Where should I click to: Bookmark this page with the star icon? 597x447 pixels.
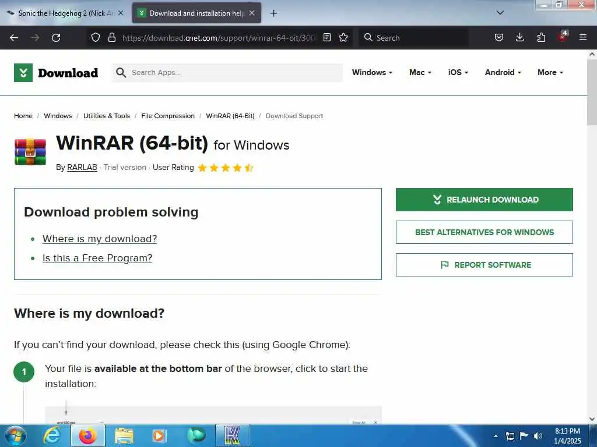[343, 37]
